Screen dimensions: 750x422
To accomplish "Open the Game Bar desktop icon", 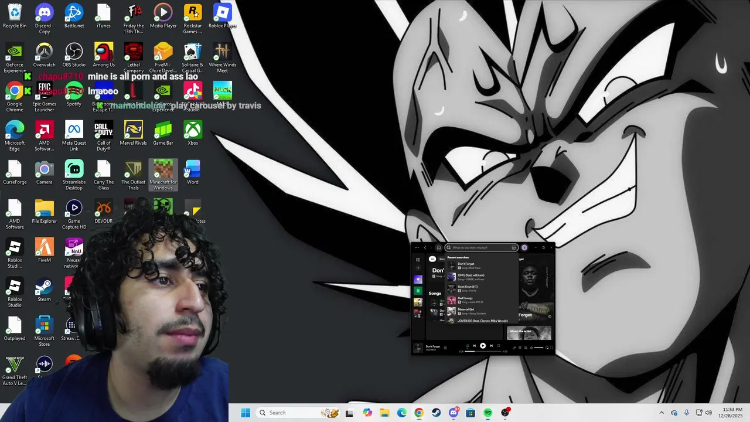I will click(163, 134).
